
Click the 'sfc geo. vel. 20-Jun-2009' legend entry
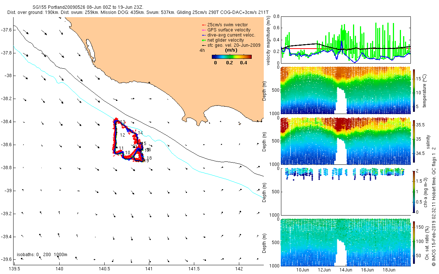(231, 45)
